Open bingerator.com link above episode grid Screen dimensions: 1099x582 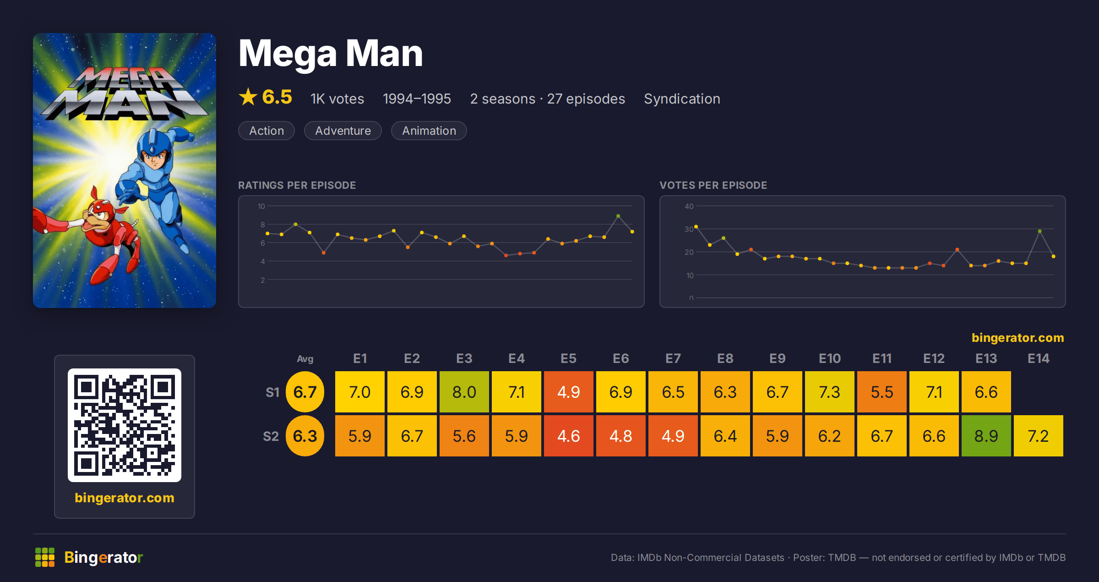(1018, 338)
